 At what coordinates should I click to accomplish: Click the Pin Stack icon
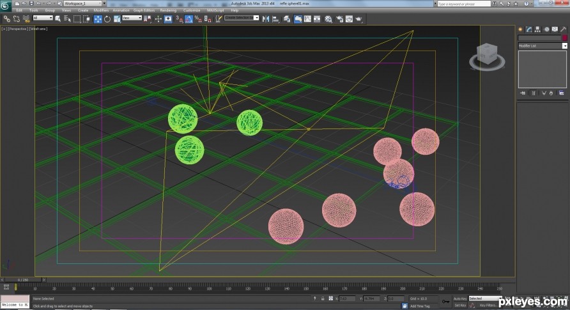pos(523,93)
